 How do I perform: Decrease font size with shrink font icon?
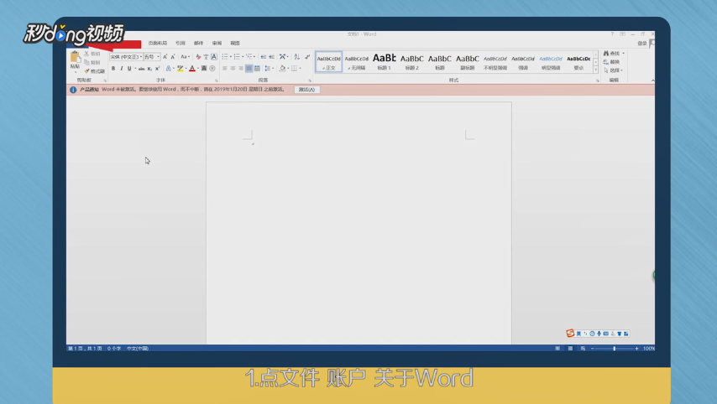(173, 57)
